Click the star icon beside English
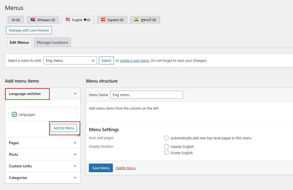This screenshot has height=190, width=293. (x=85, y=20)
